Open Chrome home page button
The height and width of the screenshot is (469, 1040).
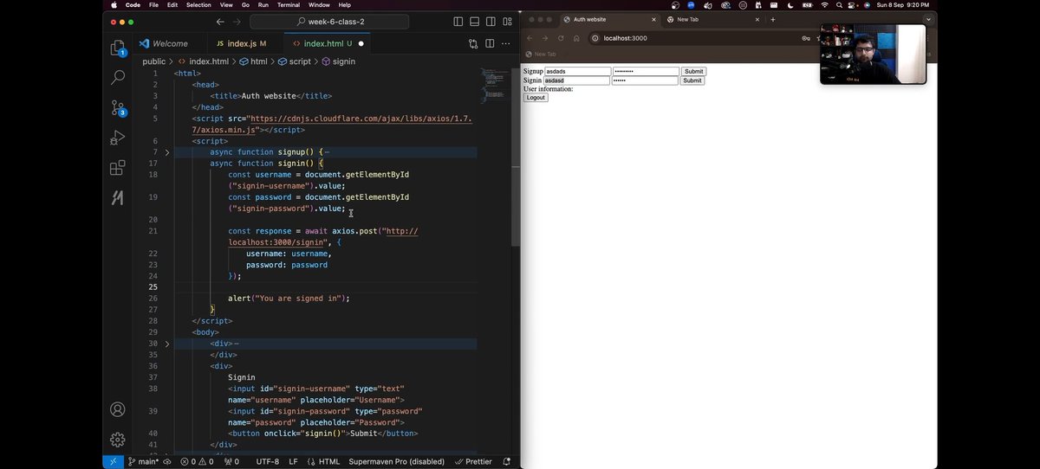[x=576, y=38]
